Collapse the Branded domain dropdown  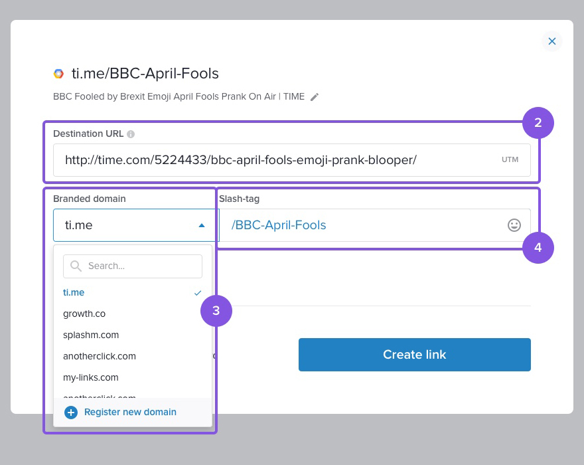pyautogui.click(x=202, y=225)
